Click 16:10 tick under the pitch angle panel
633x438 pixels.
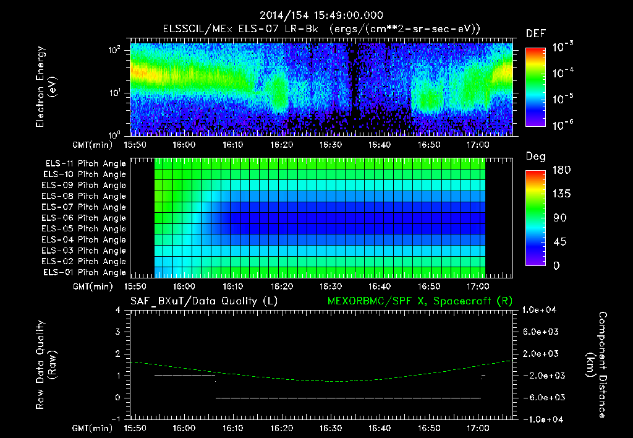(x=233, y=286)
